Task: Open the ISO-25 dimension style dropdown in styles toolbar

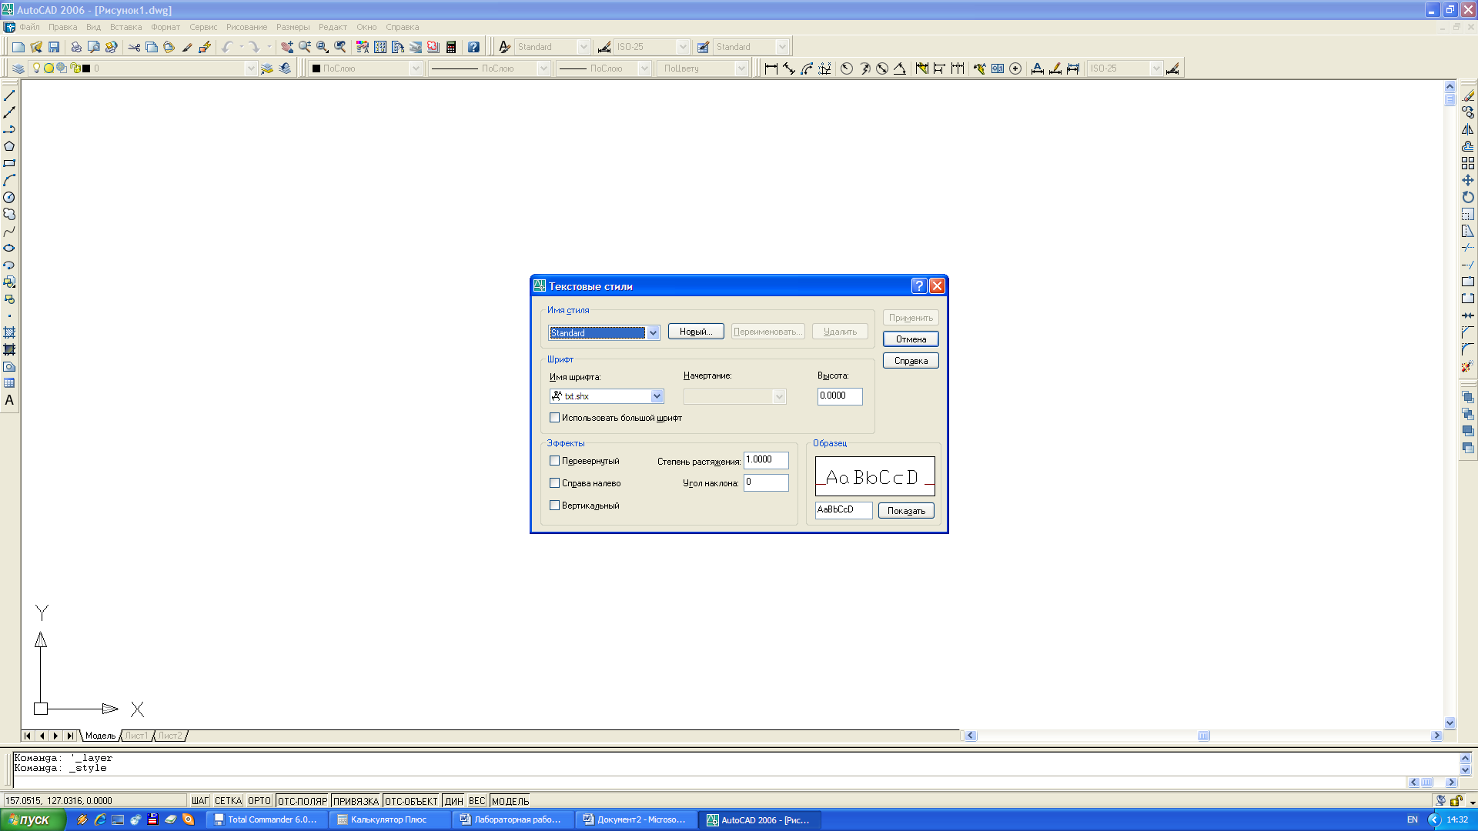Action: (682, 47)
